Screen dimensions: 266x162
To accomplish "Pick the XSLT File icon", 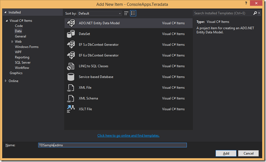I will coord(71,109).
